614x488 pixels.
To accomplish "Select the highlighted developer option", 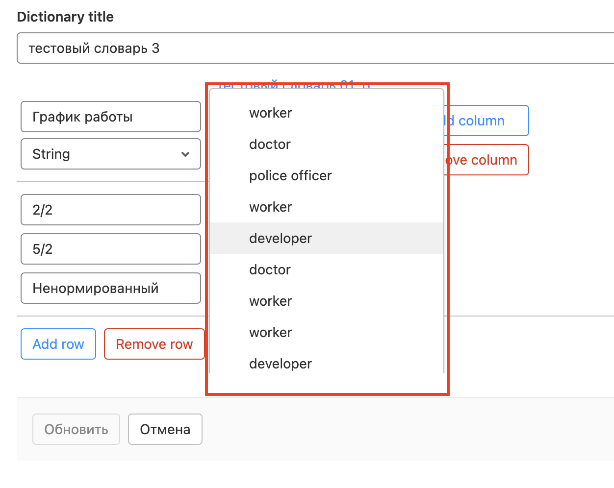I will [x=281, y=238].
